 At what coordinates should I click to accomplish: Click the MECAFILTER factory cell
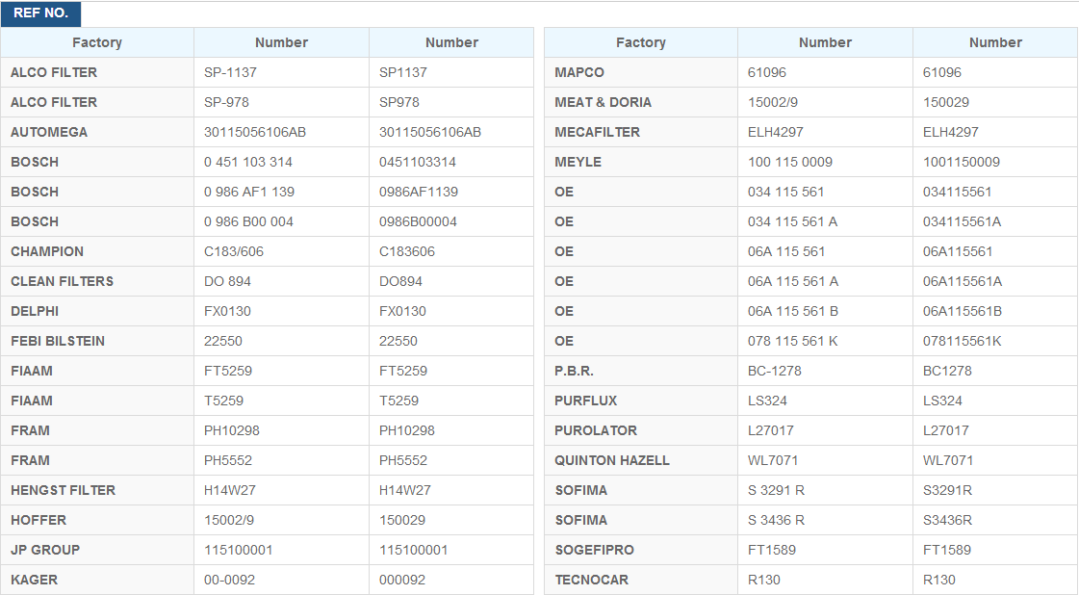click(x=641, y=132)
